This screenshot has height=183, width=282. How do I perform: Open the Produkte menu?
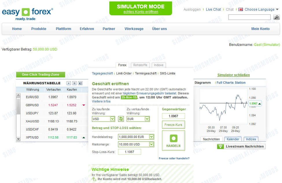tap(39, 29)
